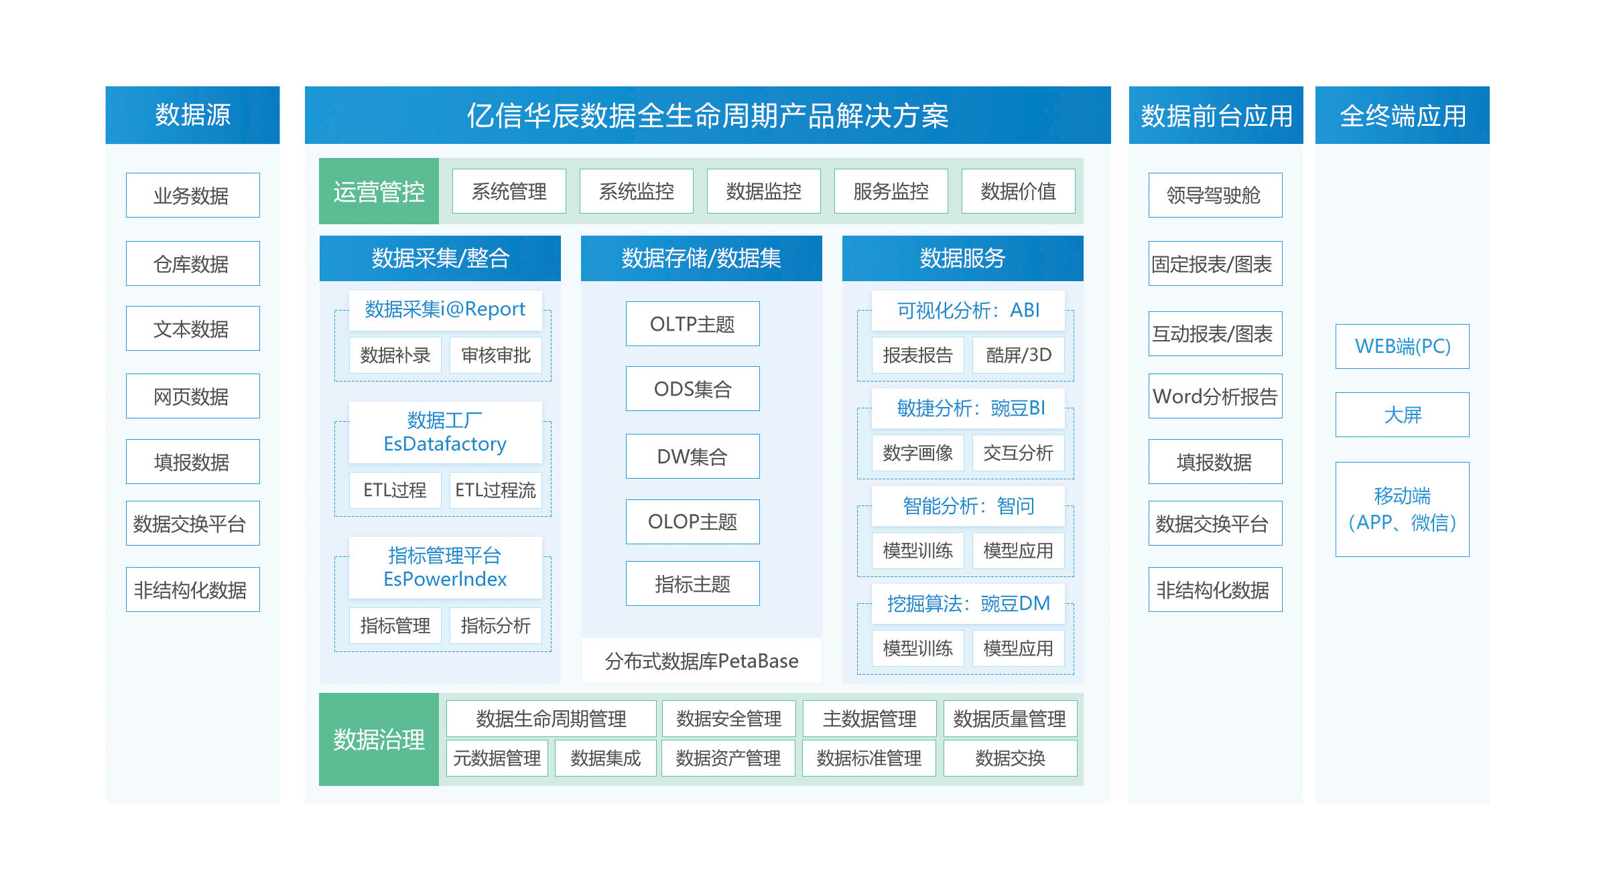Click the 元数据管理 box
Image resolution: width=1611 pixels, height=879 pixels.
[x=497, y=758]
